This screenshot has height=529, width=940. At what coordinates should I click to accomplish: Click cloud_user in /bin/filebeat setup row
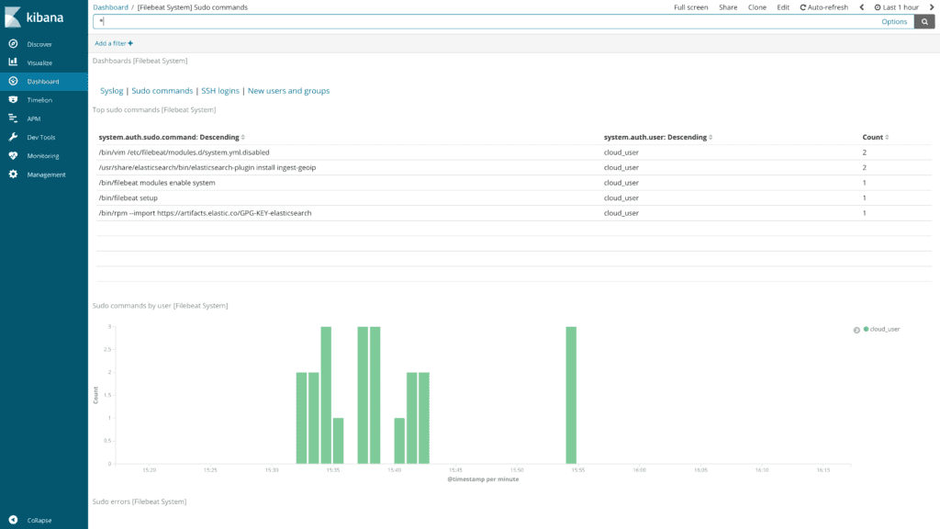621,198
